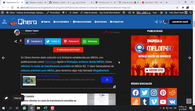Go to next post arrow
The height and width of the screenshot is (111, 195).
[x=189, y=58]
